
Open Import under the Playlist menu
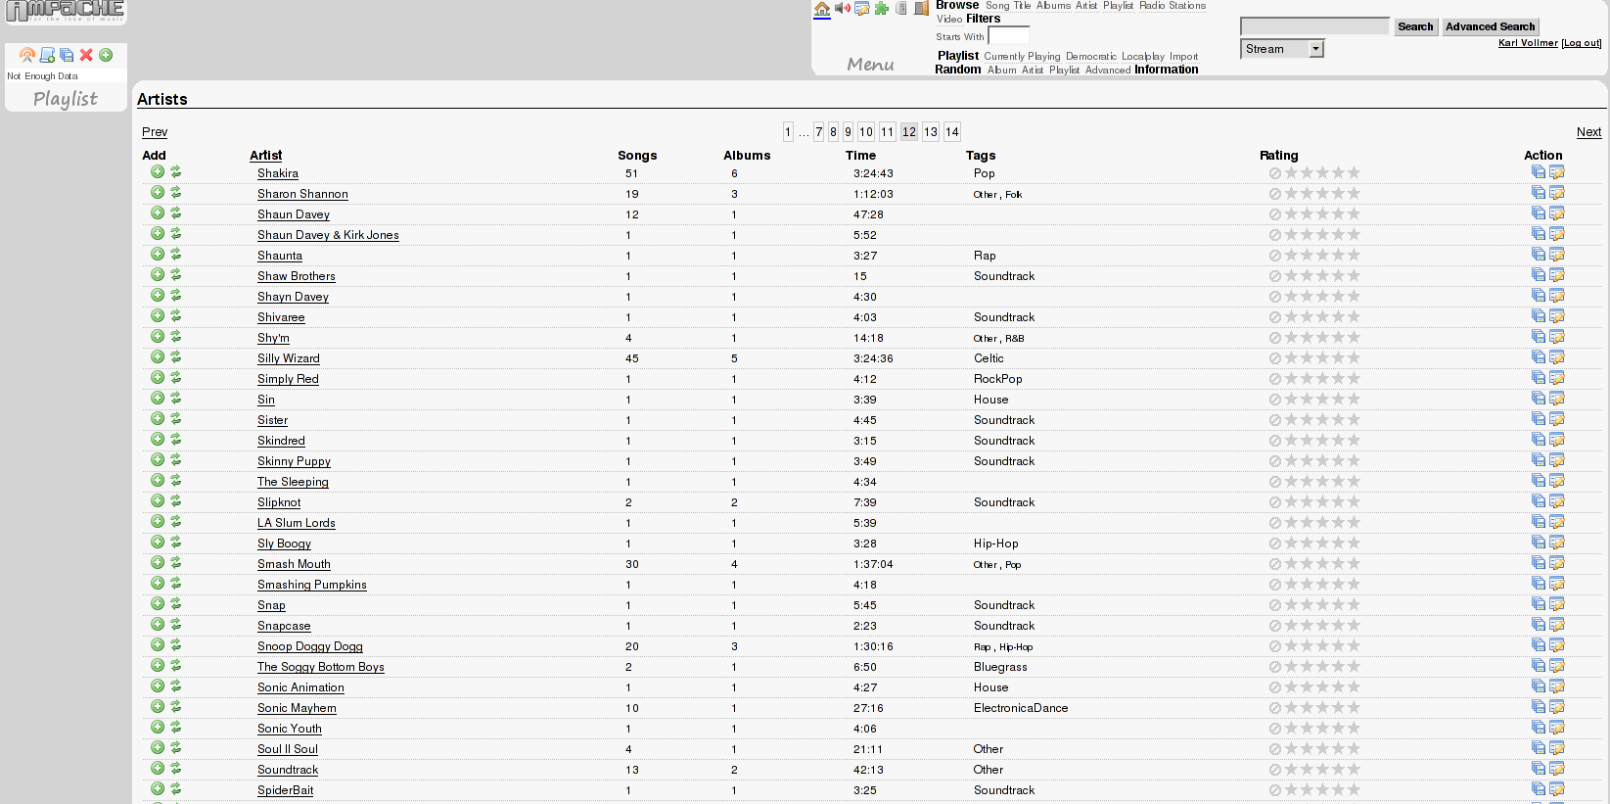coord(1183,57)
